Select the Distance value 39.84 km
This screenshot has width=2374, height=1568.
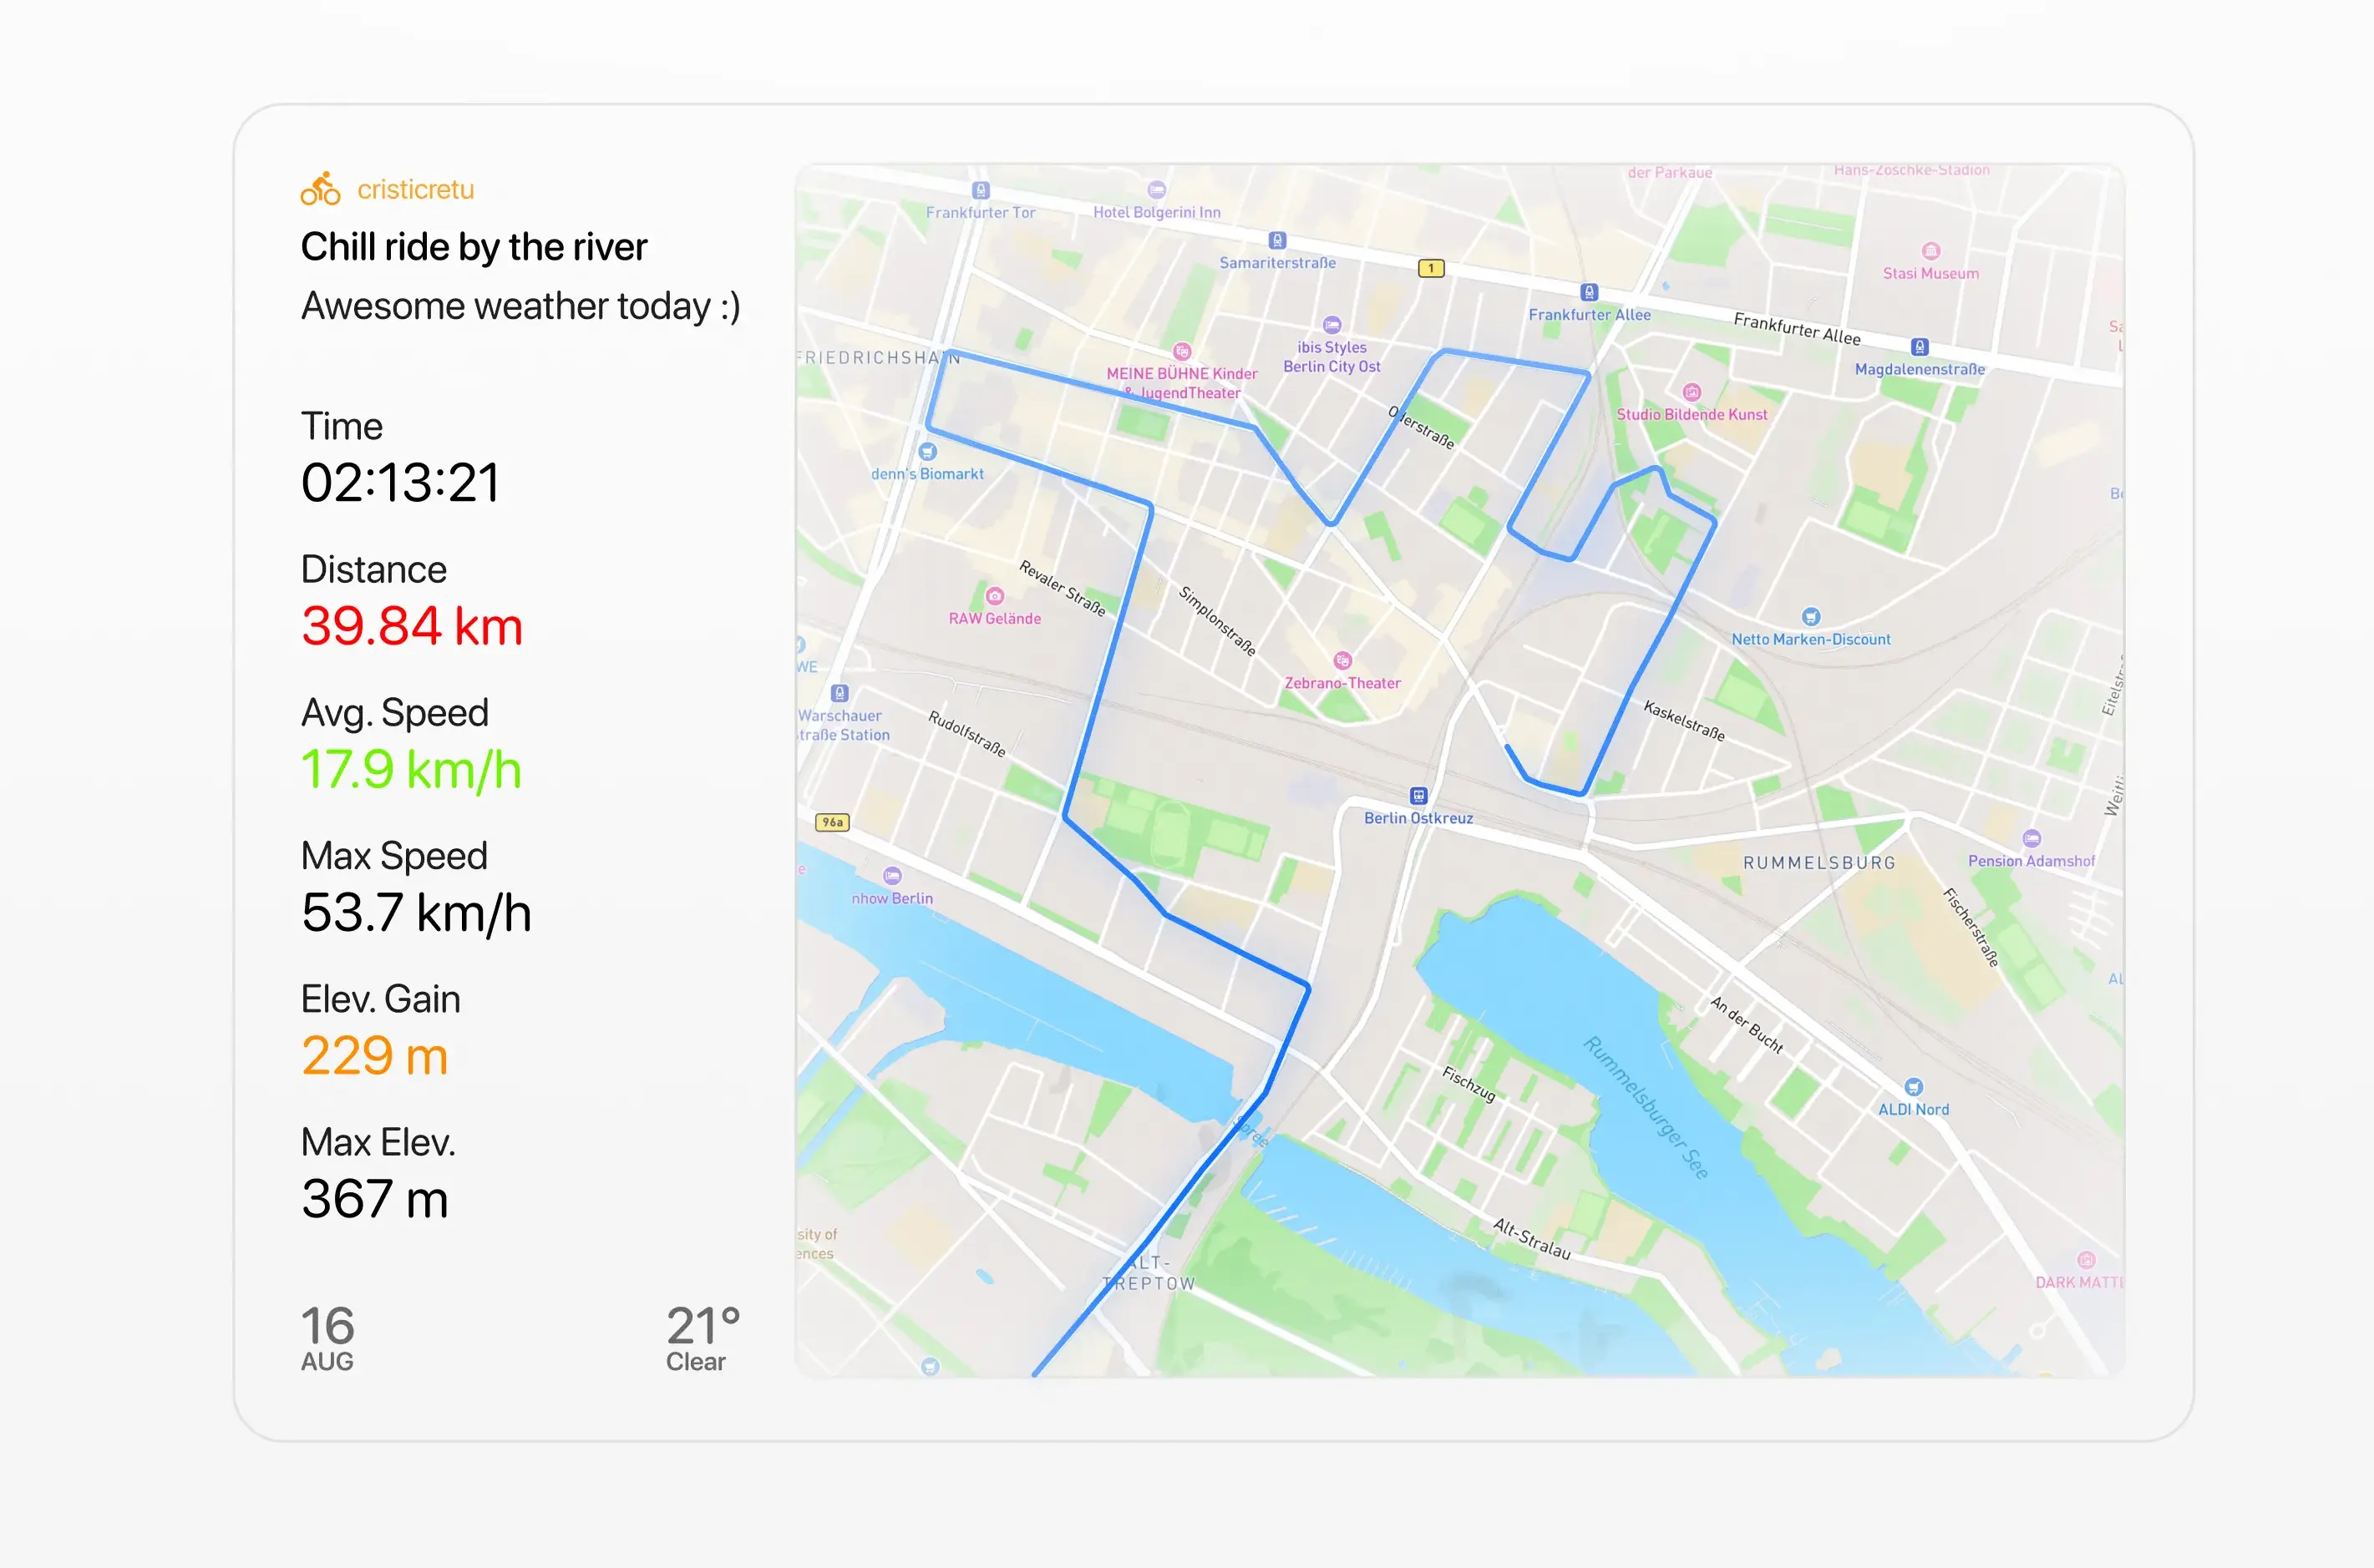[411, 627]
